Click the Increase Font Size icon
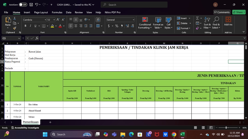This screenshot has height=139, width=248. pyautogui.click(x=58, y=20)
